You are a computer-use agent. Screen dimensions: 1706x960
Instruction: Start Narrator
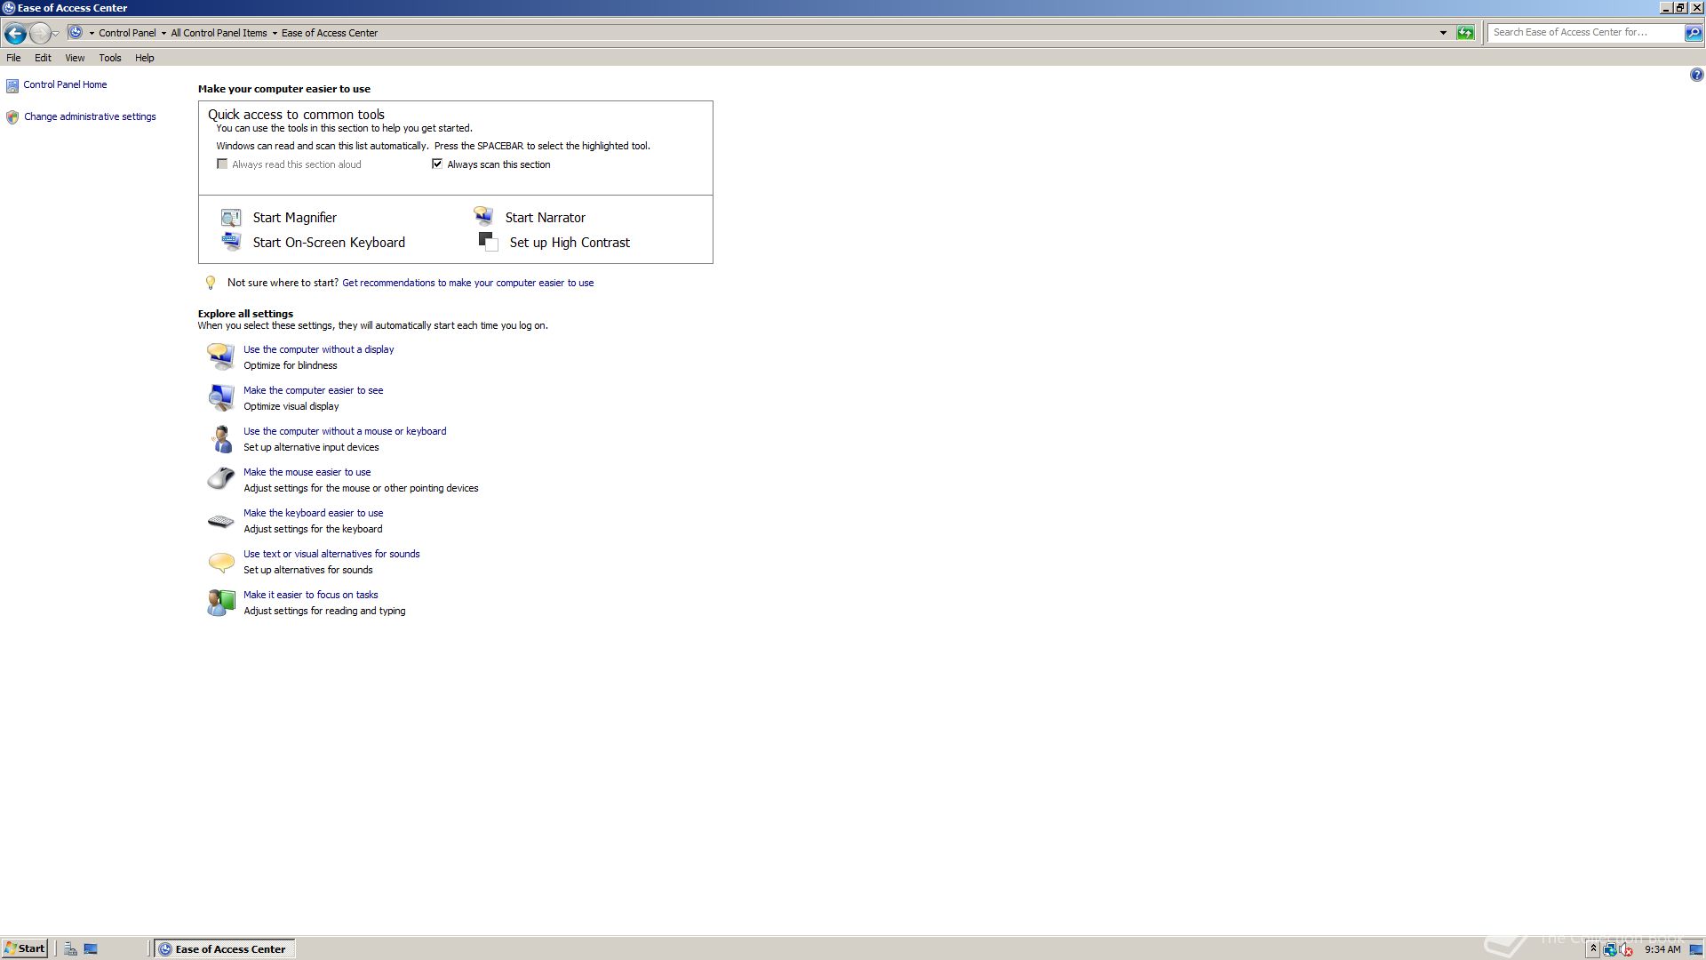(545, 218)
